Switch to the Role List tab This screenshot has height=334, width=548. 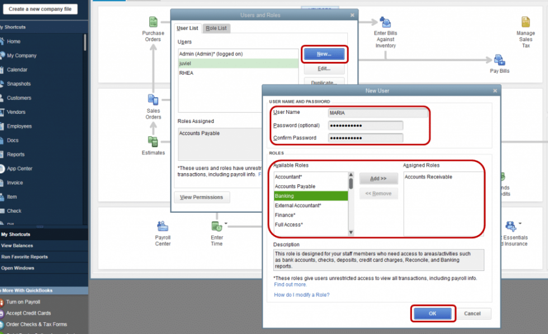click(216, 28)
